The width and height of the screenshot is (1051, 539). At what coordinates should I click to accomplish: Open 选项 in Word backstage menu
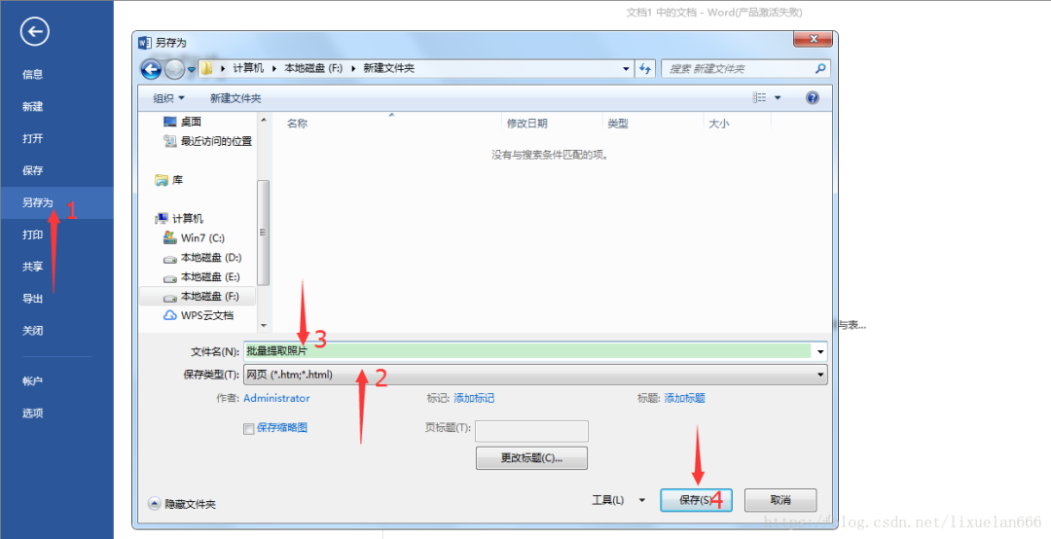click(33, 413)
